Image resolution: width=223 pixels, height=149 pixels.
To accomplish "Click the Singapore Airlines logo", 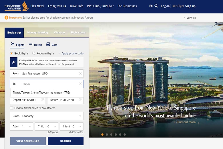I will click(x=16, y=6).
